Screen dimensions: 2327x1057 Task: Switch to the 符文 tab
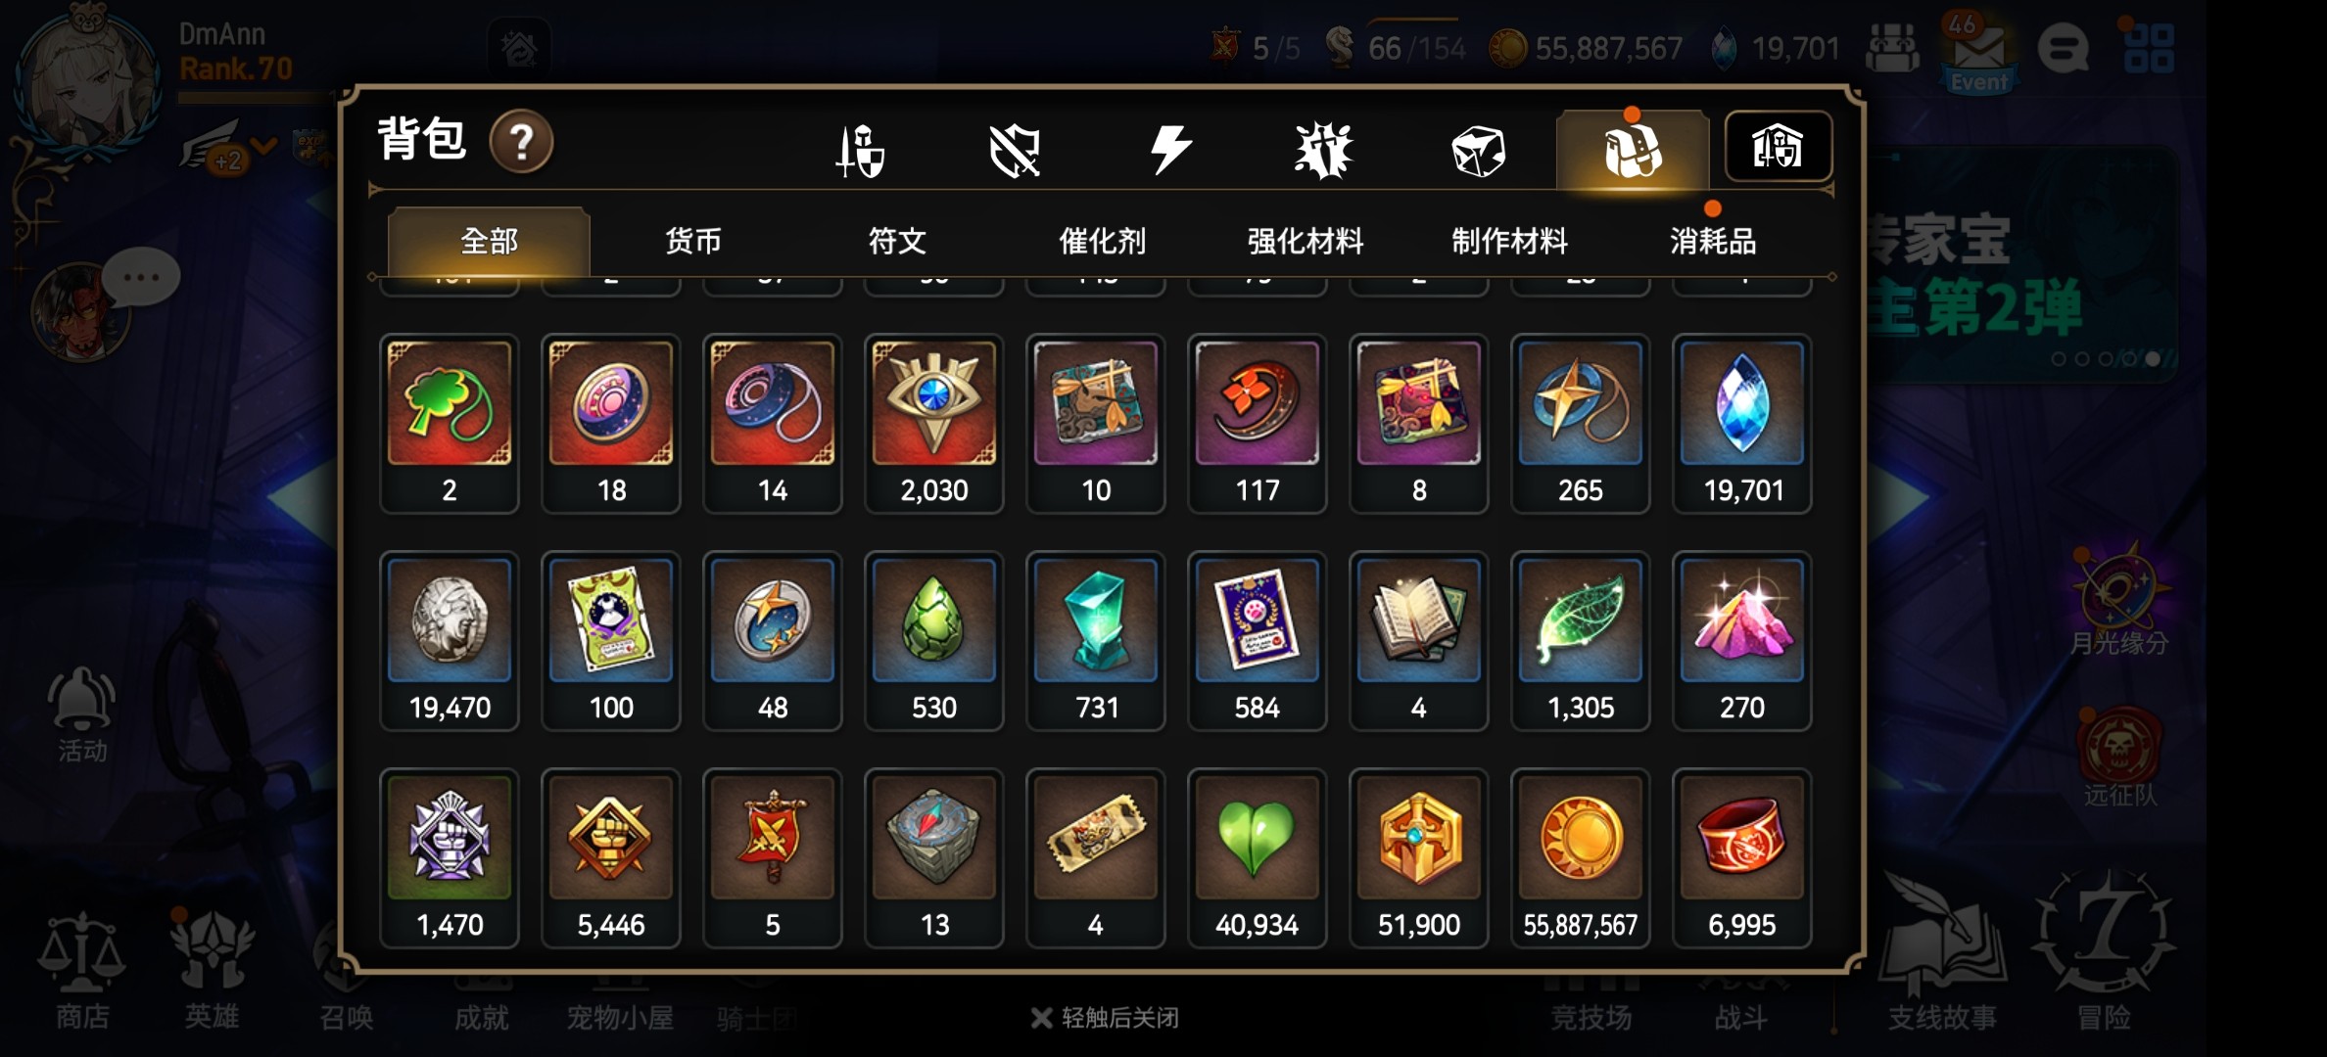pyautogui.click(x=897, y=241)
